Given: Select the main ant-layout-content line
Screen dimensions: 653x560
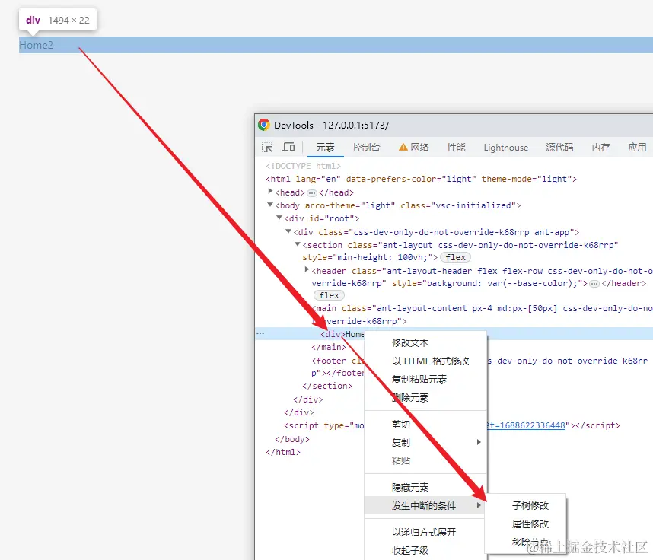Looking at the screenshot, I should (482, 315).
